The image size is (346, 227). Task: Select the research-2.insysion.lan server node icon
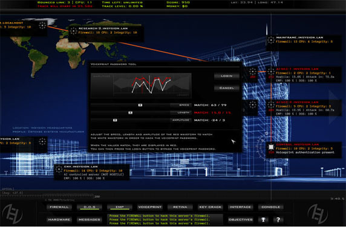[x=73, y=31]
